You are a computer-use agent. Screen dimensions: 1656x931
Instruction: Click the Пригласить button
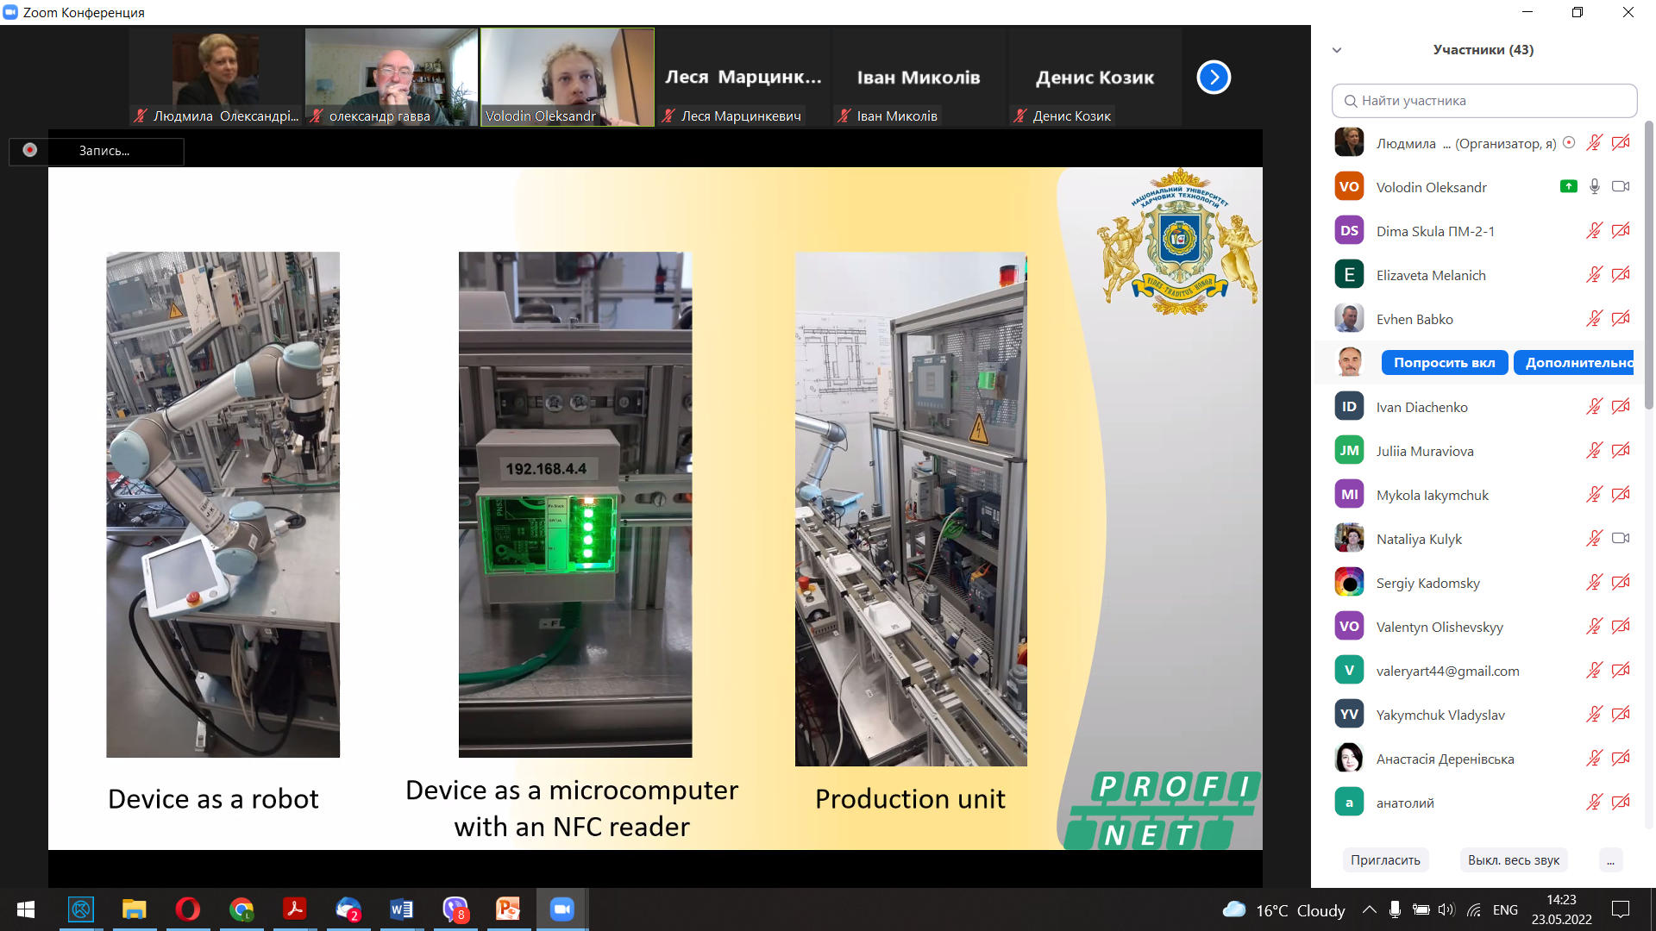tap(1385, 860)
